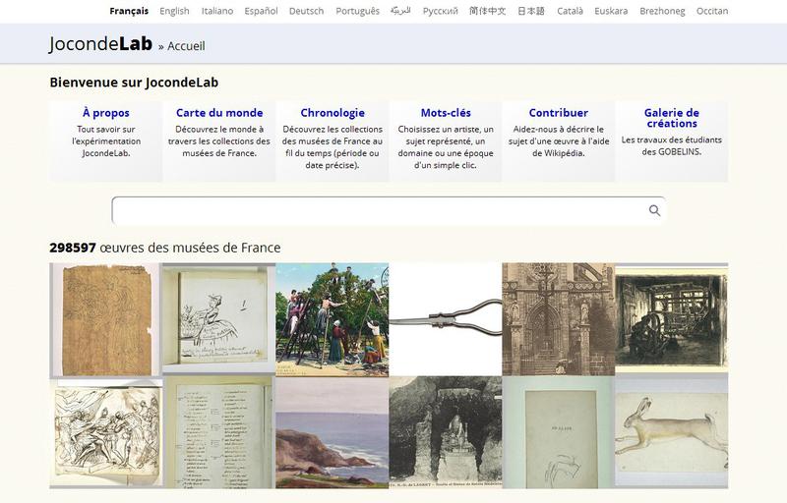Image resolution: width=787 pixels, height=503 pixels.
Task: Open the JocondeLab home logo
Action: 100,44
